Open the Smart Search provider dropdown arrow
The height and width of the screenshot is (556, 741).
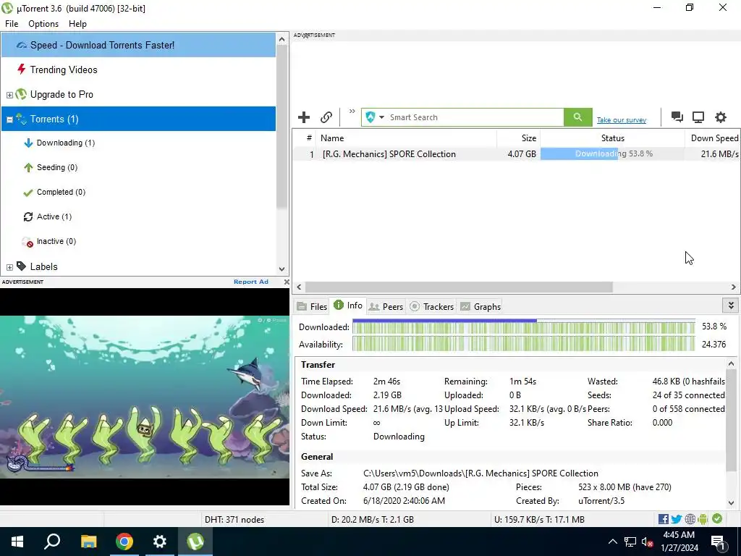(381, 117)
